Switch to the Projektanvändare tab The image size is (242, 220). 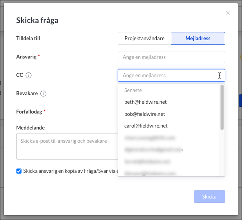[x=144, y=38]
